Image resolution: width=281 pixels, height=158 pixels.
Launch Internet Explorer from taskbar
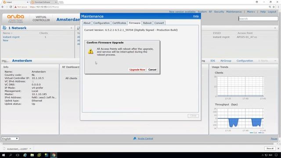point(25,155)
